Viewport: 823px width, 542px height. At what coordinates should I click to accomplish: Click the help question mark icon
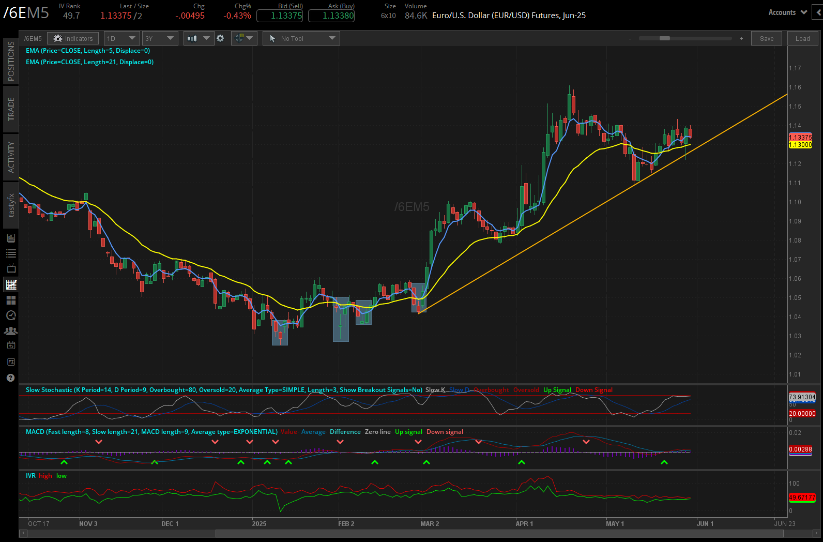click(x=10, y=378)
